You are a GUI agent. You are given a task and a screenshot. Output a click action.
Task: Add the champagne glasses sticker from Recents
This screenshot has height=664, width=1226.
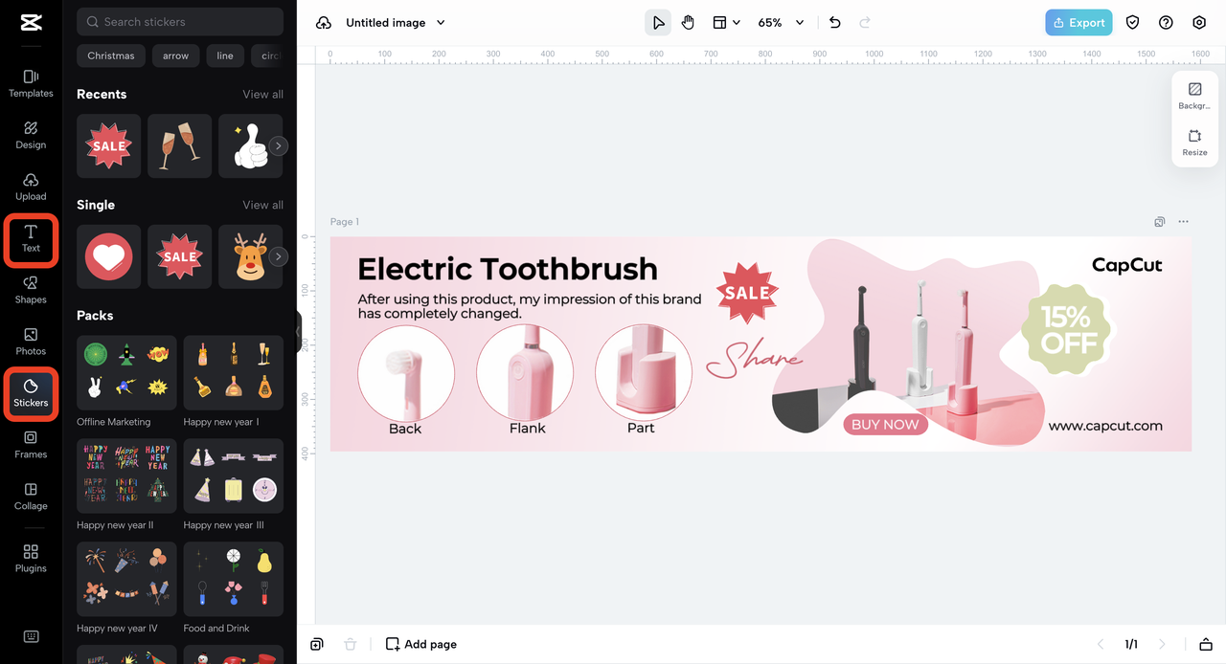pos(179,146)
